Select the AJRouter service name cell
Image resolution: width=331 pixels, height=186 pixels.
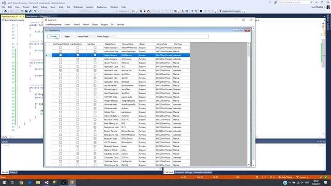pyautogui.click(x=129, y=63)
